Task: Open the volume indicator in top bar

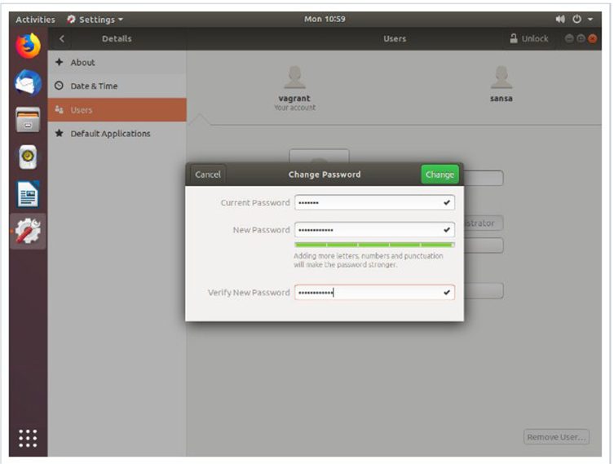Action: [560, 19]
